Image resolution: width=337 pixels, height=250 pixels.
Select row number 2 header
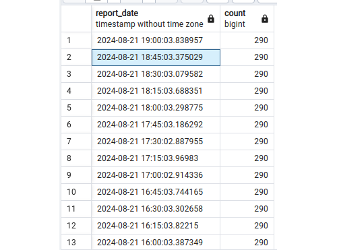point(76,57)
